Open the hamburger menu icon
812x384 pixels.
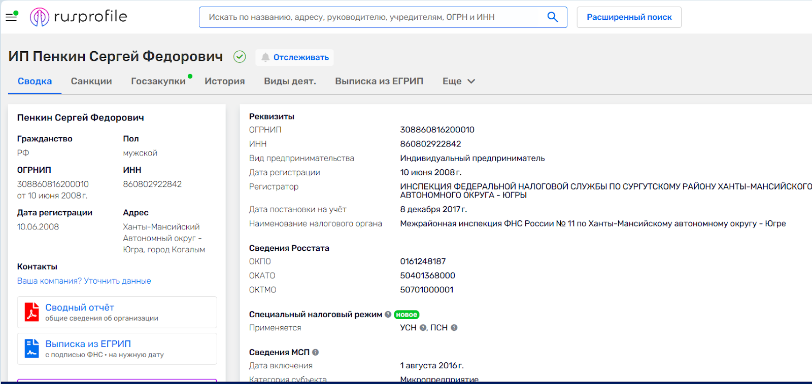point(11,17)
